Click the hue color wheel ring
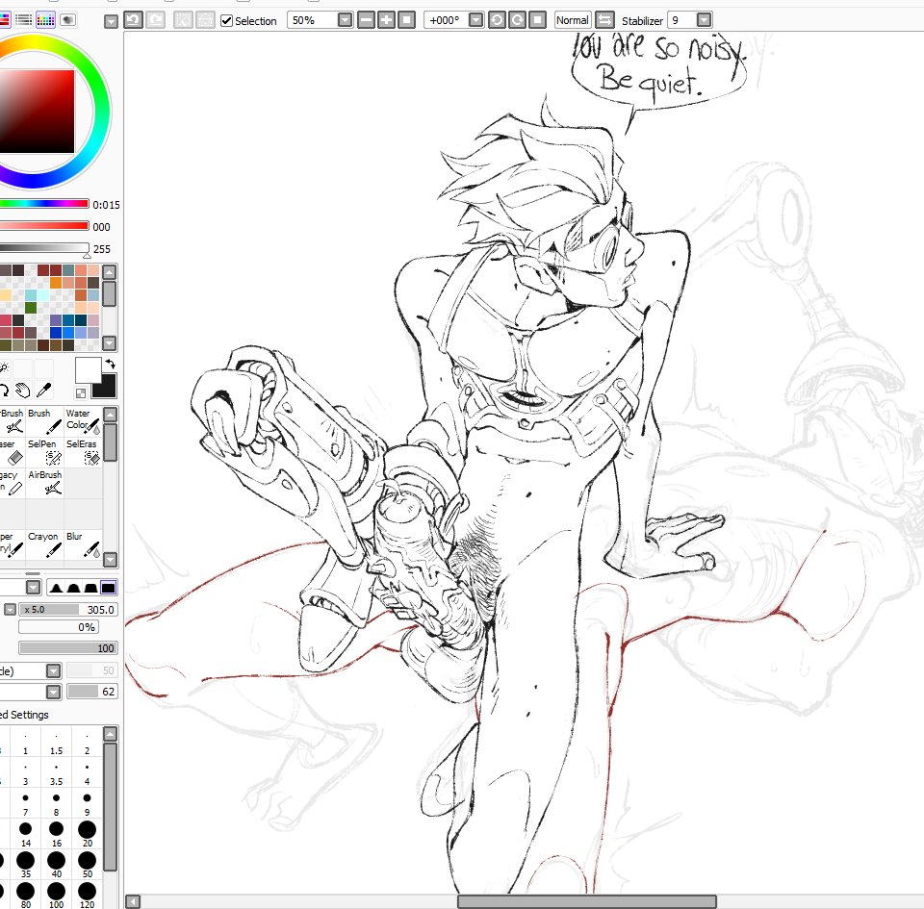The width and height of the screenshot is (924, 909). pyautogui.click(x=101, y=112)
